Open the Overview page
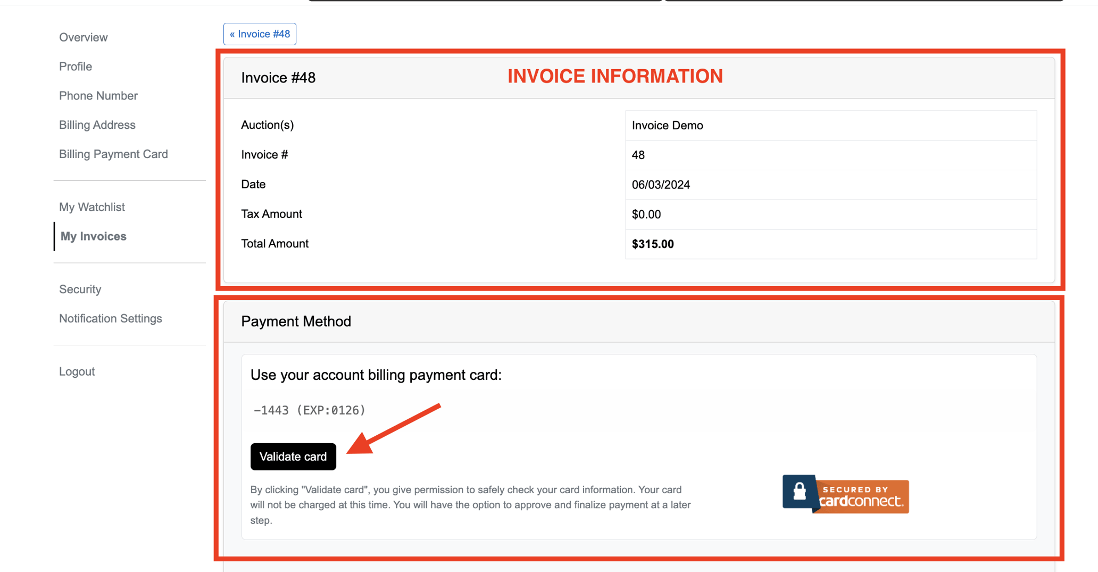This screenshot has height=572, width=1098. coord(83,37)
